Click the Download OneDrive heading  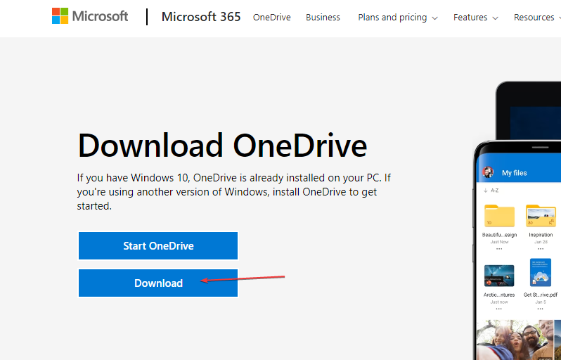222,146
